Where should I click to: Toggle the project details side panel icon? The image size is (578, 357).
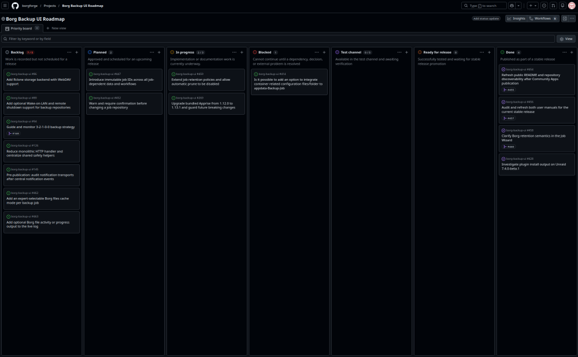click(565, 18)
